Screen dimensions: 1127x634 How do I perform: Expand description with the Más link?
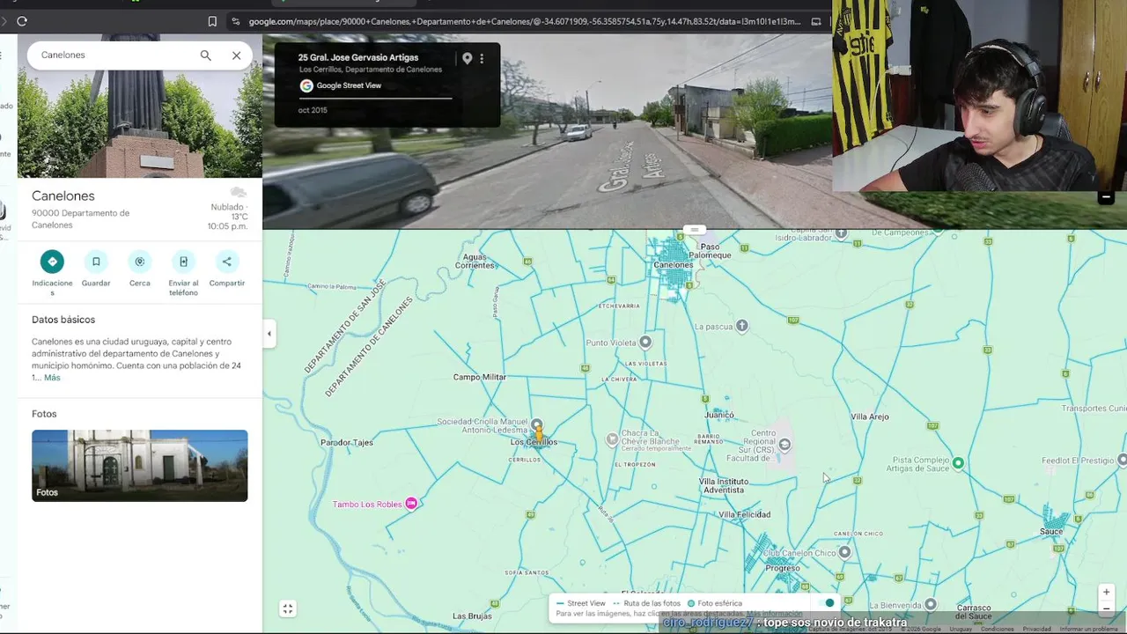pyautogui.click(x=52, y=378)
